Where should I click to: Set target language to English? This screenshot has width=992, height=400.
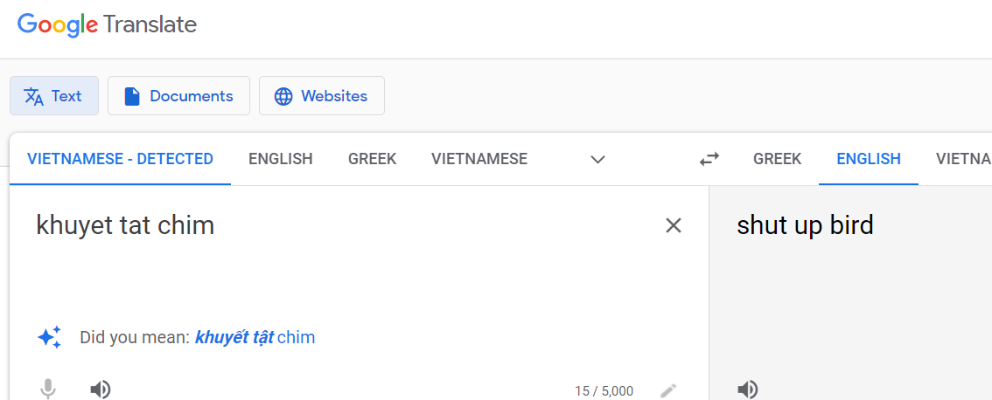click(x=869, y=159)
